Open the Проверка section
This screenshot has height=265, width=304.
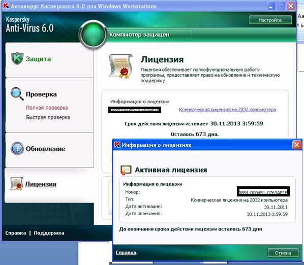pos(41,94)
